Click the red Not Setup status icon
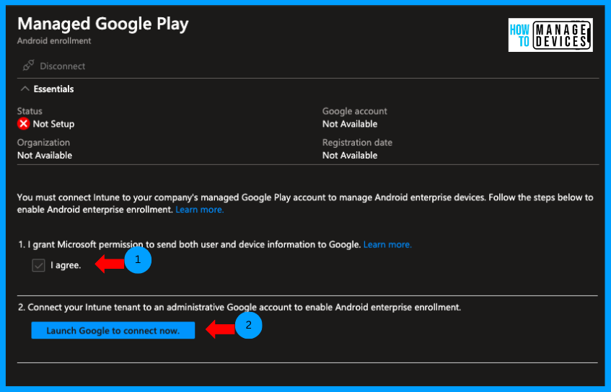 point(23,124)
